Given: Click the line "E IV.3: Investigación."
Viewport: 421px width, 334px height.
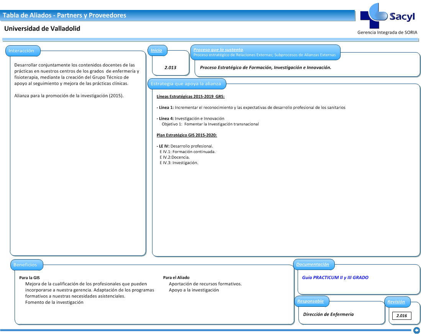Looking at the screenshot, I should (x=179, y=163).
